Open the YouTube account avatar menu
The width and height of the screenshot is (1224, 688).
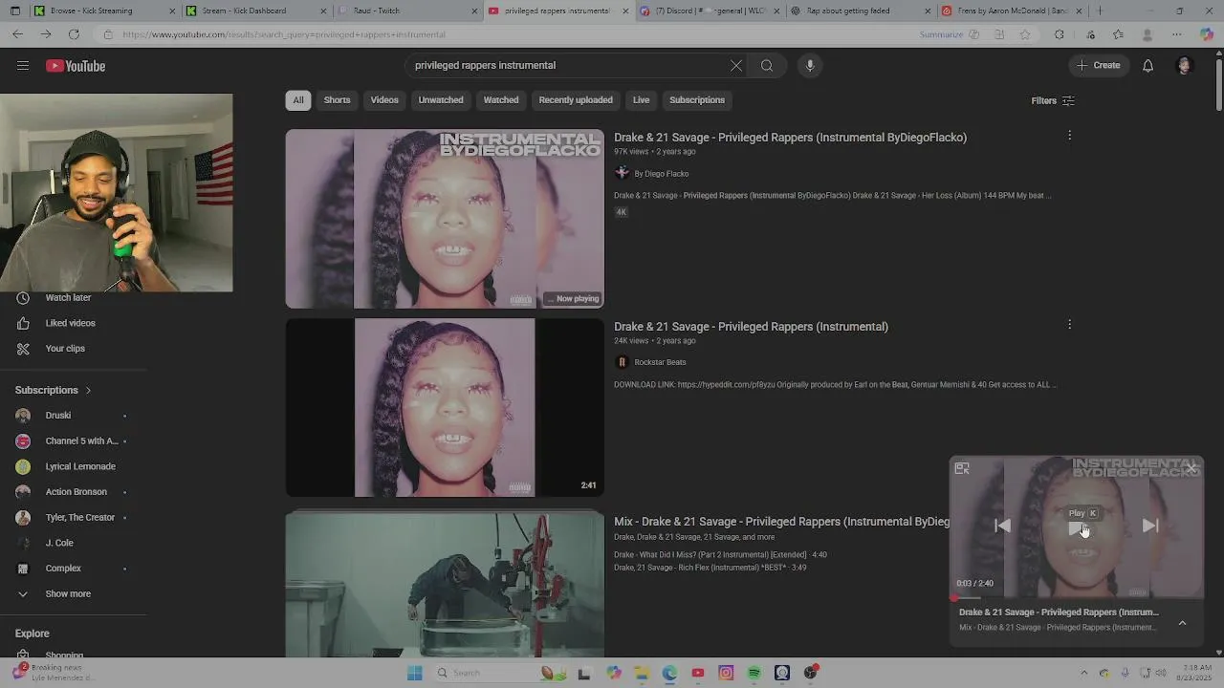click(x=1185, y=66)
